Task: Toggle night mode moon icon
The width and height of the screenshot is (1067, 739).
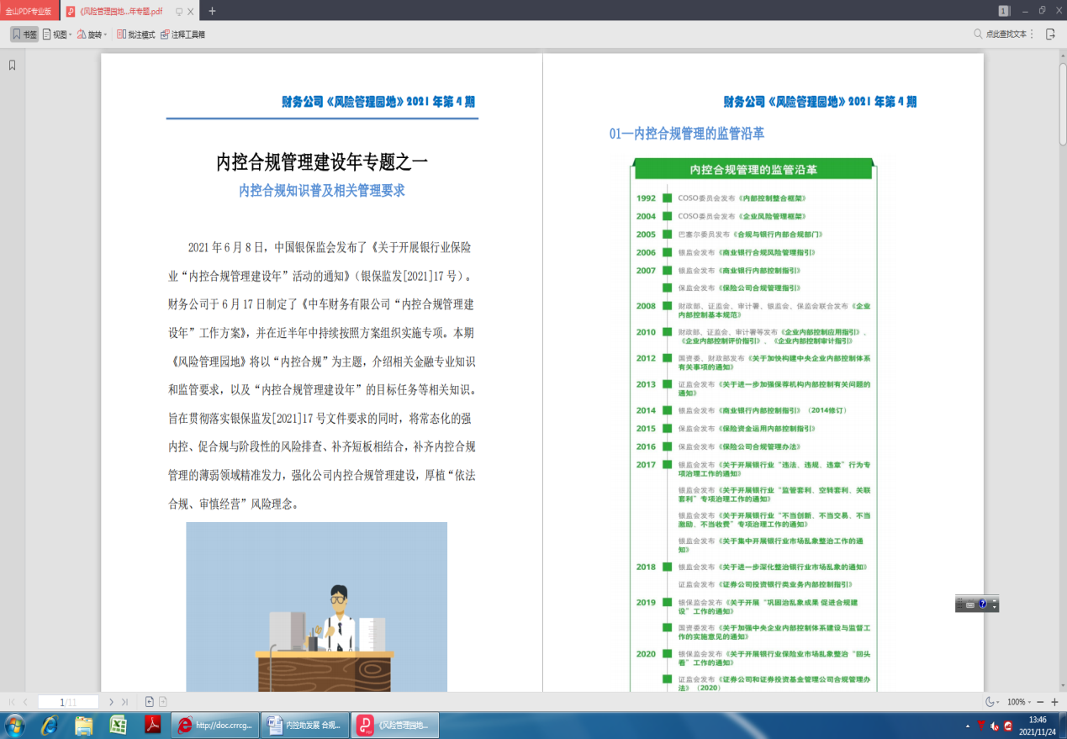Action: pos(990,702)
